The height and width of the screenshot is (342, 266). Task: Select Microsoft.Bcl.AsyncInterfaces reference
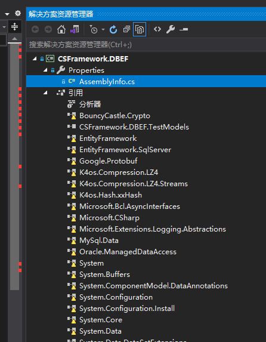129,207
